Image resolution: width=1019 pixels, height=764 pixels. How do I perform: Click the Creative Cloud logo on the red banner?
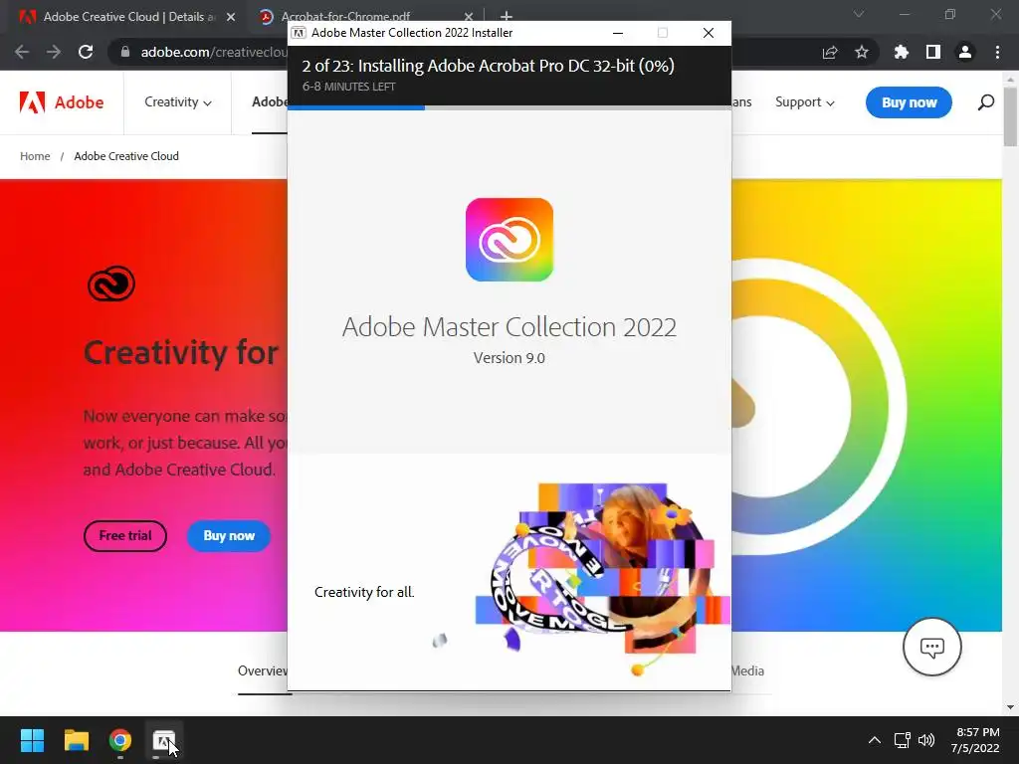click(x=111, y=284)
